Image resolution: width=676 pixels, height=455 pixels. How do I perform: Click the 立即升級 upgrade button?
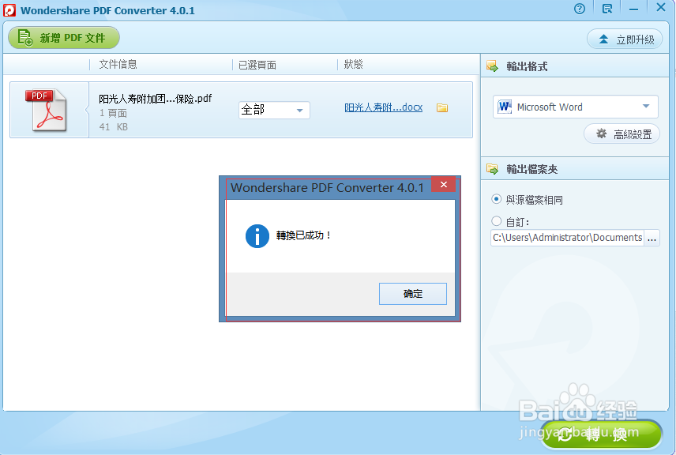(x=625, y=37)
